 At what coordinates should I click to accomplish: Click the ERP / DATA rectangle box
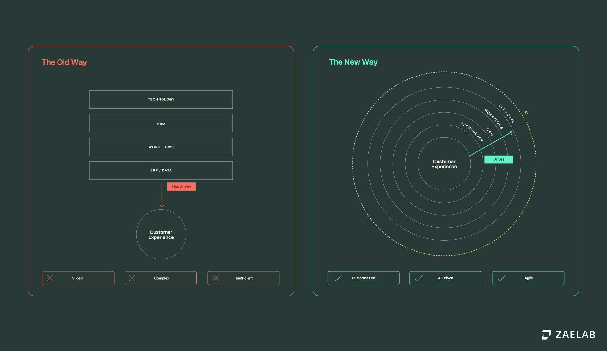(161, 170)
